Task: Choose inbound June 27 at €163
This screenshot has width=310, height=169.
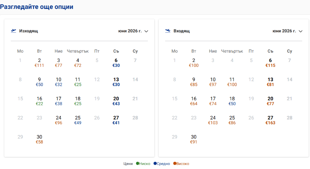Action: click(x=270, y=120)
